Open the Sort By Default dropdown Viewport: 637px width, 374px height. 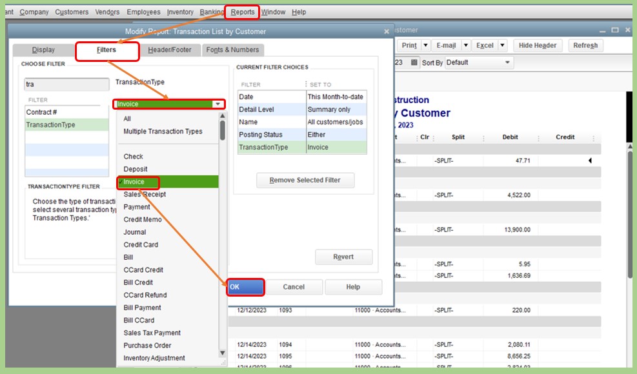tap(479, 63)
